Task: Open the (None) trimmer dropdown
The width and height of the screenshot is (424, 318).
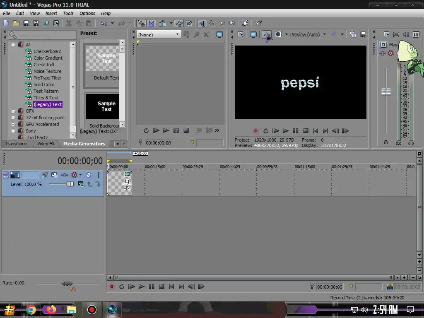Action: coord(159,34)
